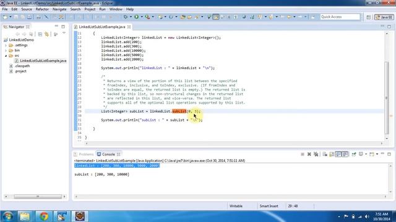Open the Project menu

(90, 9)
